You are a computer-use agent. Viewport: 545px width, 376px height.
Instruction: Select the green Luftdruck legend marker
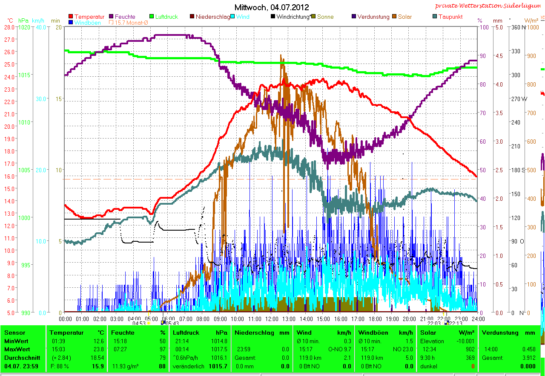(x=152, y=17)
